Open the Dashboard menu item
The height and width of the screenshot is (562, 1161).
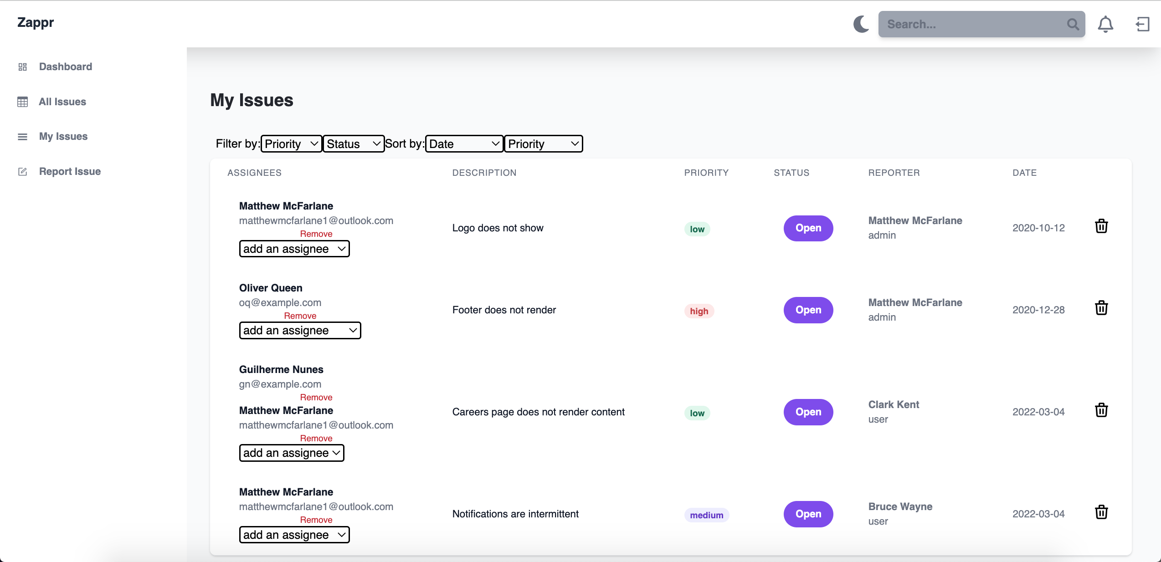click(65, 66)
